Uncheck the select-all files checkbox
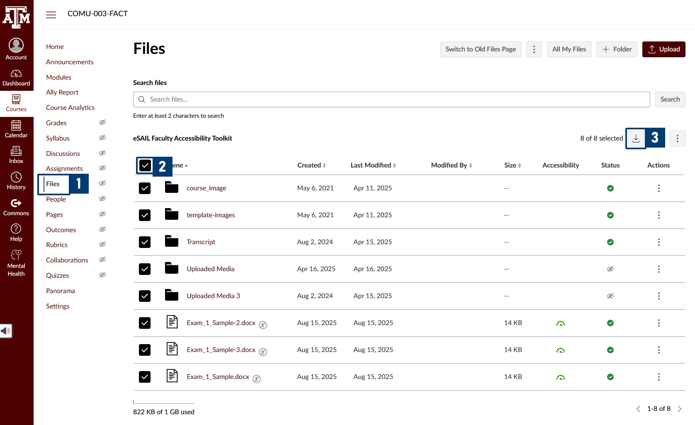 (x=145, y=165)
